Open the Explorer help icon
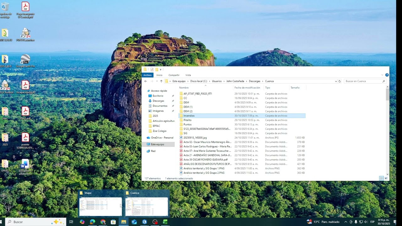The height and width of the screenshot is (226, 402). coord(387,75)
